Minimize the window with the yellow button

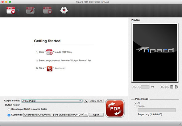pyautogui.click(x=6, y=2)
